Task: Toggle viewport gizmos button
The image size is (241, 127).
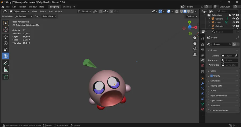Action: pyautogui.click(x=160, y=11)
